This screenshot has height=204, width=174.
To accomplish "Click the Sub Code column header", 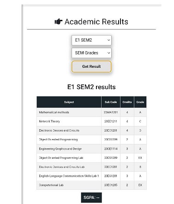I will tap(111, 102).
